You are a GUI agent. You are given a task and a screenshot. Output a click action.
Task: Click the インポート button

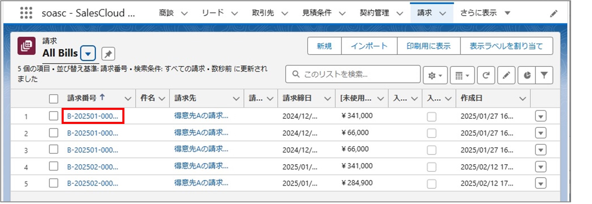click(369, 46)
